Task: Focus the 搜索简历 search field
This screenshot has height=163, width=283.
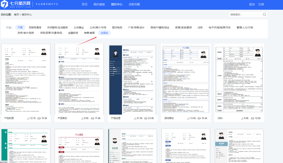Action: coord(248,14)
